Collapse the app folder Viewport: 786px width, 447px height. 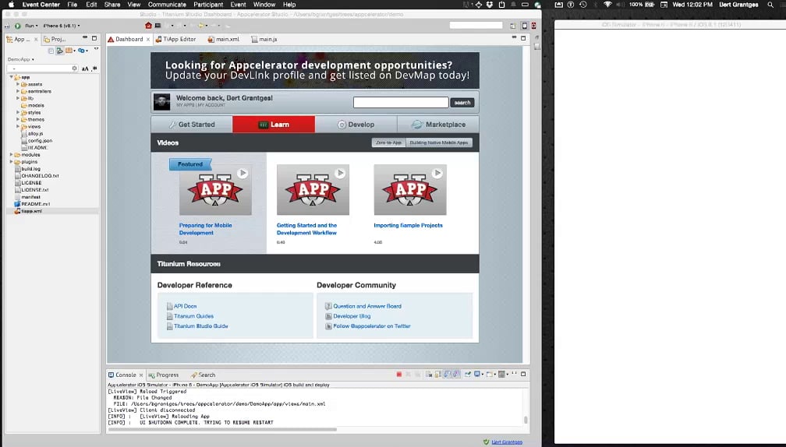click(x=11, y=77)
